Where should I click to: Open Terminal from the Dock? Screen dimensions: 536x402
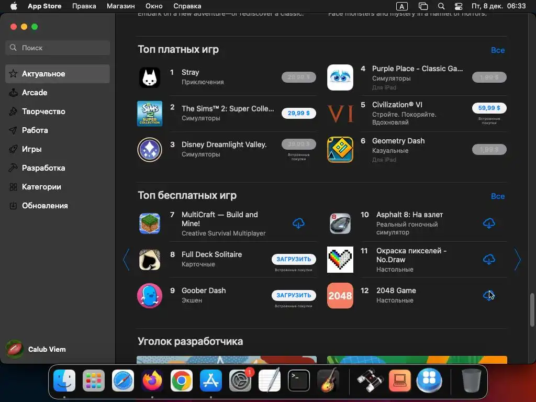tap(299, 380)
